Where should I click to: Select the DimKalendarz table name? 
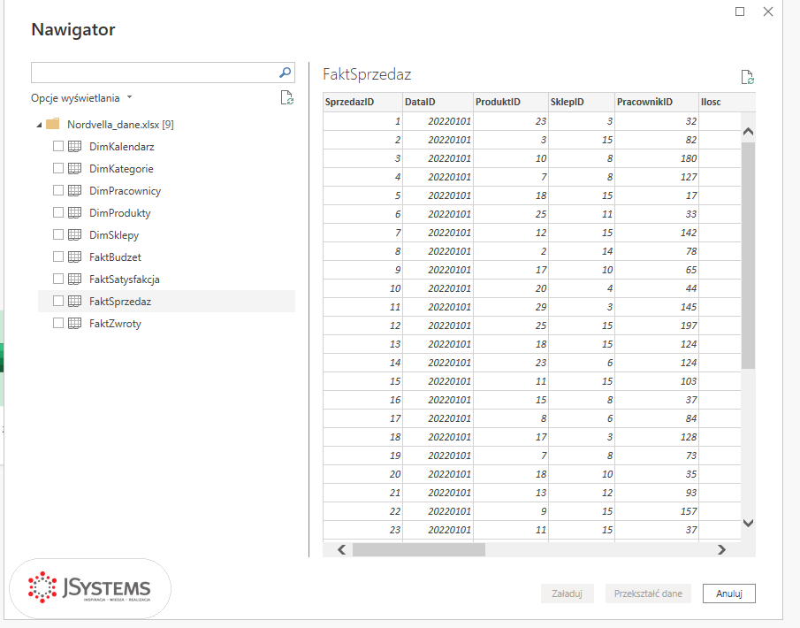[x=121, y=147]
